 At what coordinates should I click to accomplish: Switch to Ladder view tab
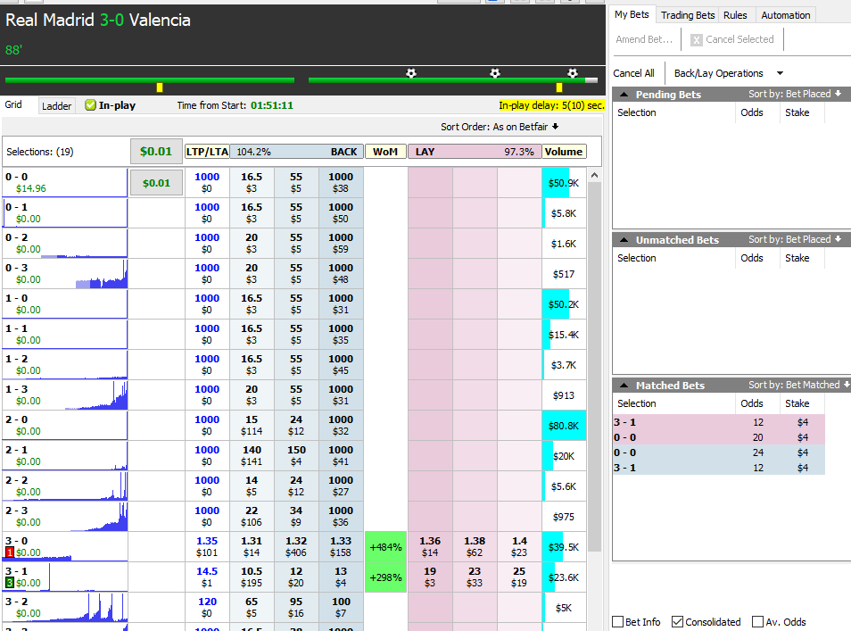tap(56, 106)
